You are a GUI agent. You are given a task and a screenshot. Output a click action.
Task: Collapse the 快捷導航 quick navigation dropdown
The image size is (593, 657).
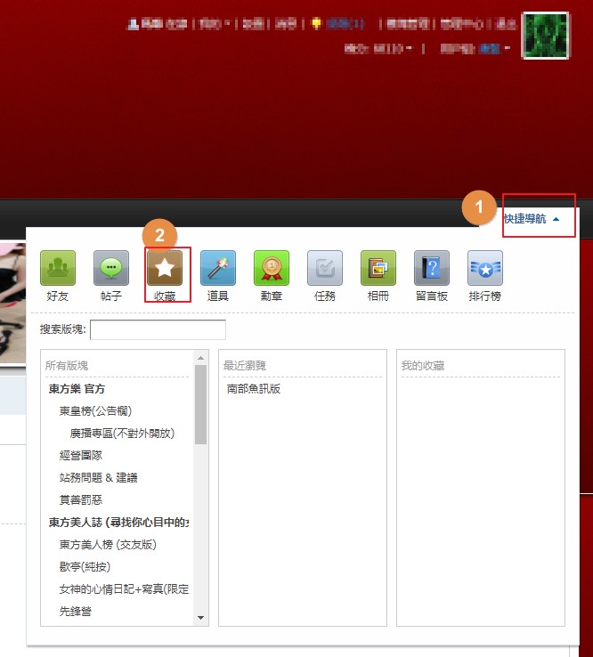click(532, 219)
